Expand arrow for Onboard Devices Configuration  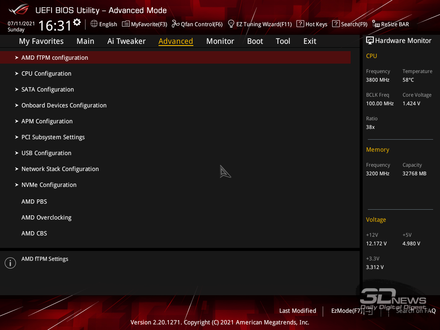[17, 105]
